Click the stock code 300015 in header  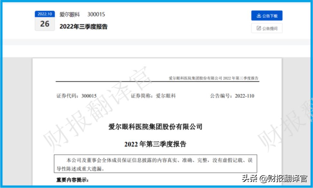96,14
